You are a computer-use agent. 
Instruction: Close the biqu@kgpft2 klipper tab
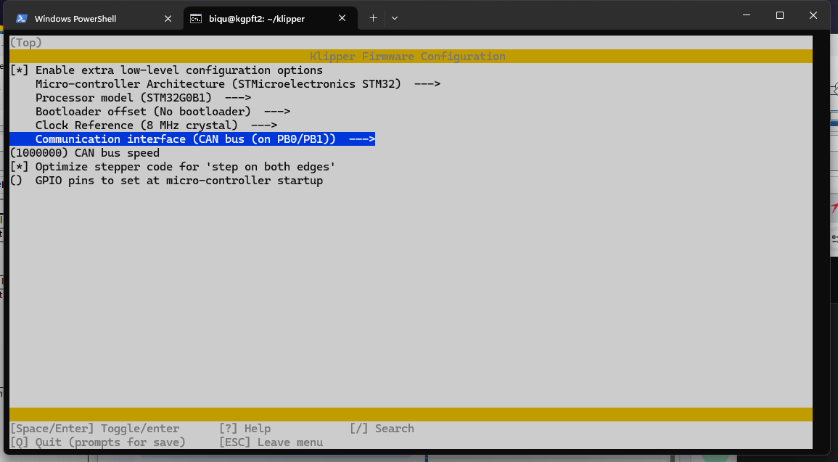(x=342, y=19)
